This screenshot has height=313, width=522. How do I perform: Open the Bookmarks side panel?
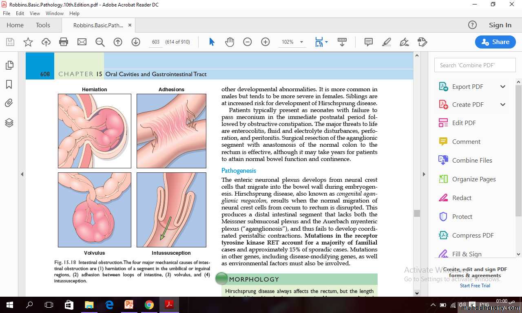9,84
